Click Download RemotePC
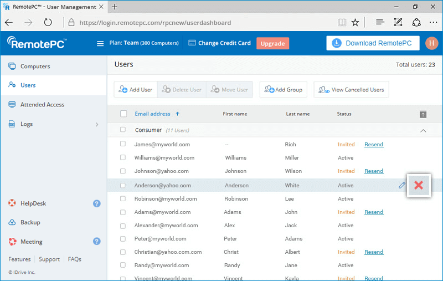Viewport: 443px width, 281px height. pyautogui.click(x=373, y=43)
